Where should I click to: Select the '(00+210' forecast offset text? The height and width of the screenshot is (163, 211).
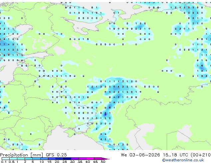(201, 155)
